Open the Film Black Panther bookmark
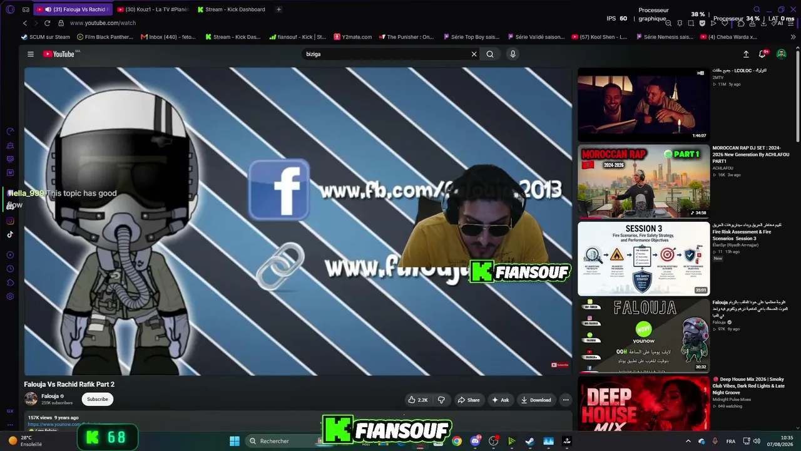 (x=105, y=37)
